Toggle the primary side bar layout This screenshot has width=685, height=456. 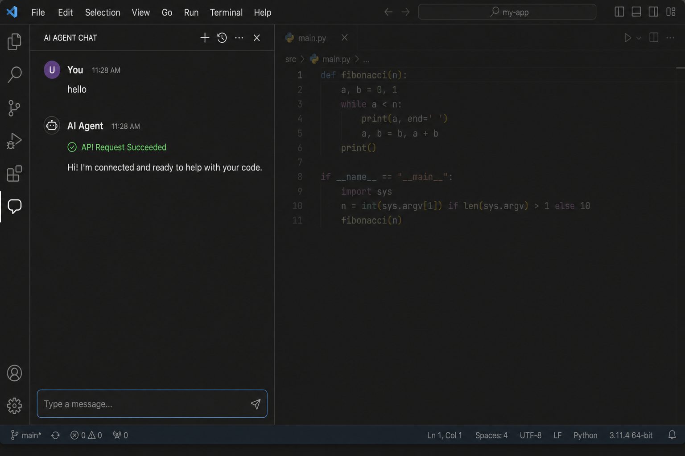pyautogui.click(x=619, y=12)
